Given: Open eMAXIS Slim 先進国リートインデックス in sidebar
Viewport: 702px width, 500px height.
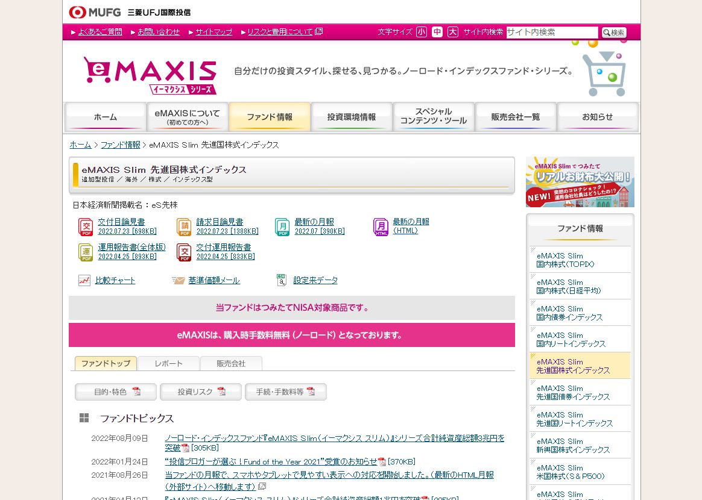Looking at the screenshot, I should pos(580,419).
